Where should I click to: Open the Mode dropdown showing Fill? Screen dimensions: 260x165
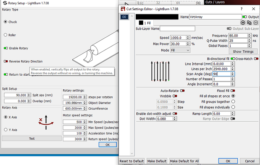(x=180, y=50)
